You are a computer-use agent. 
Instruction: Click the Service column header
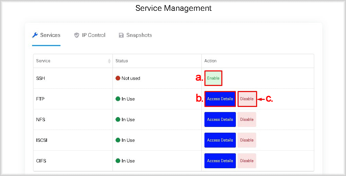(x=73, y=61)
